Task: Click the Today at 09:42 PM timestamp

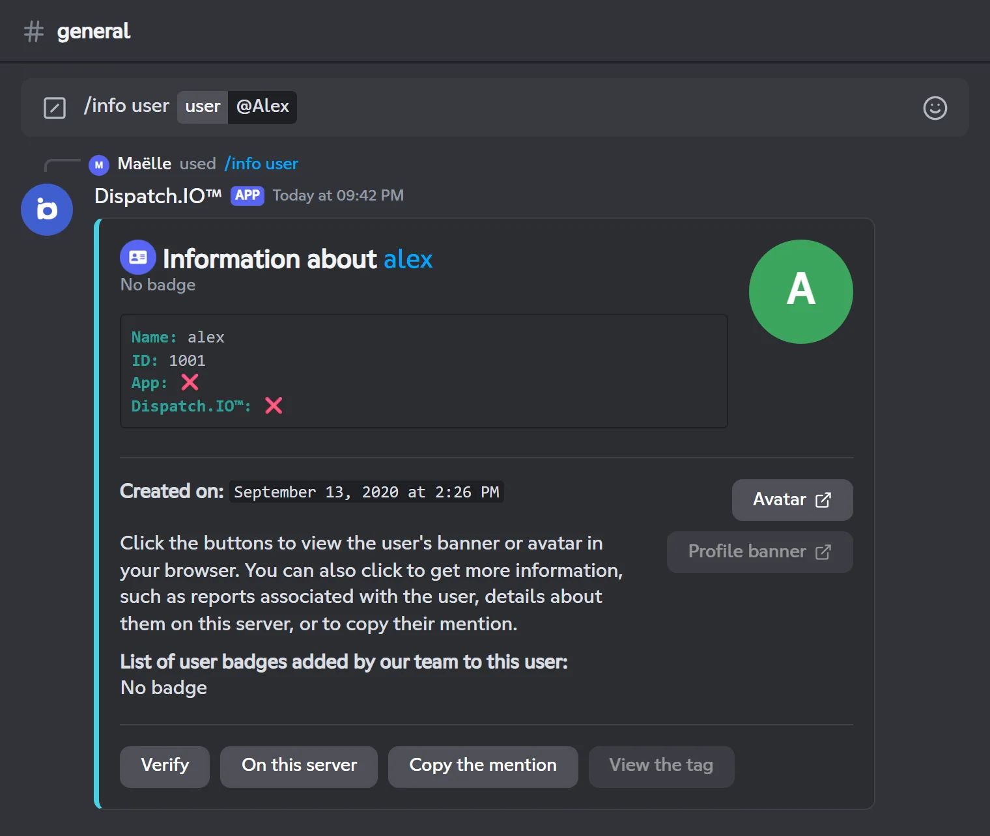Action: pos(338,195)
